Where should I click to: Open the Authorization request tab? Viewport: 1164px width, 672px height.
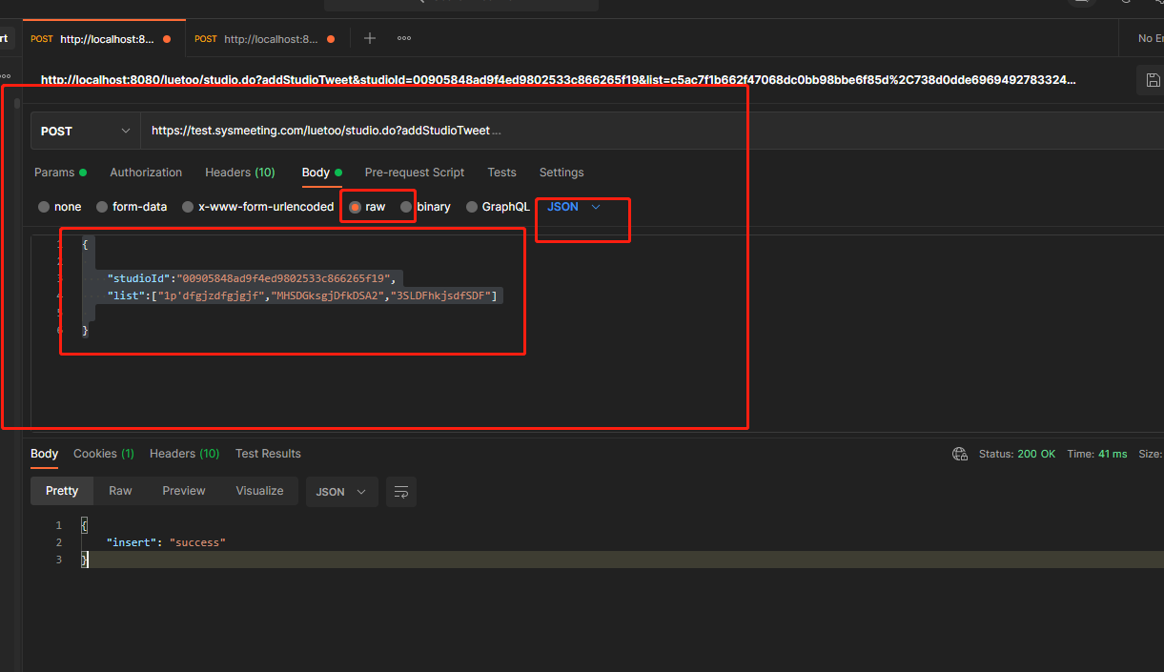pyautogui.click(x=146, y=173)
